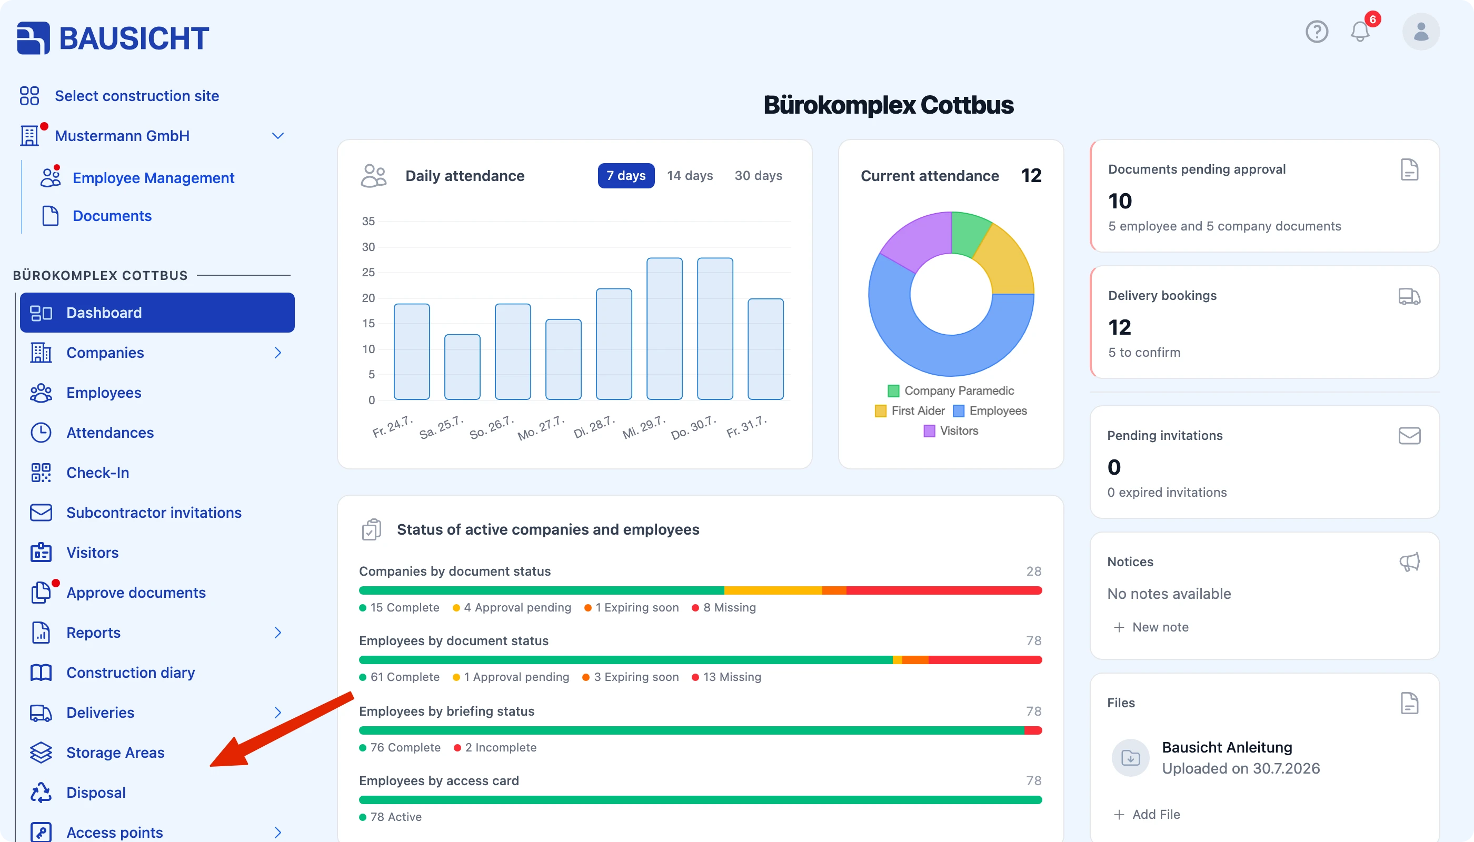Viewport: 1474px width, 842px height.
Task: Open notifications bell with 6 badge
Action: 1361,31
